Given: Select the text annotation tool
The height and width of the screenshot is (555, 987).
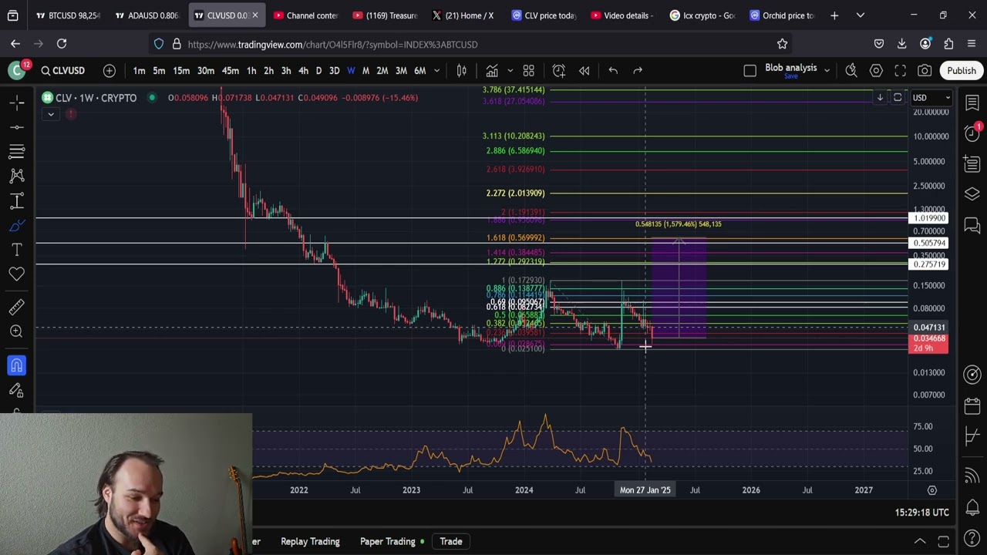Looking at the screenshot, I should pos(16,250).
